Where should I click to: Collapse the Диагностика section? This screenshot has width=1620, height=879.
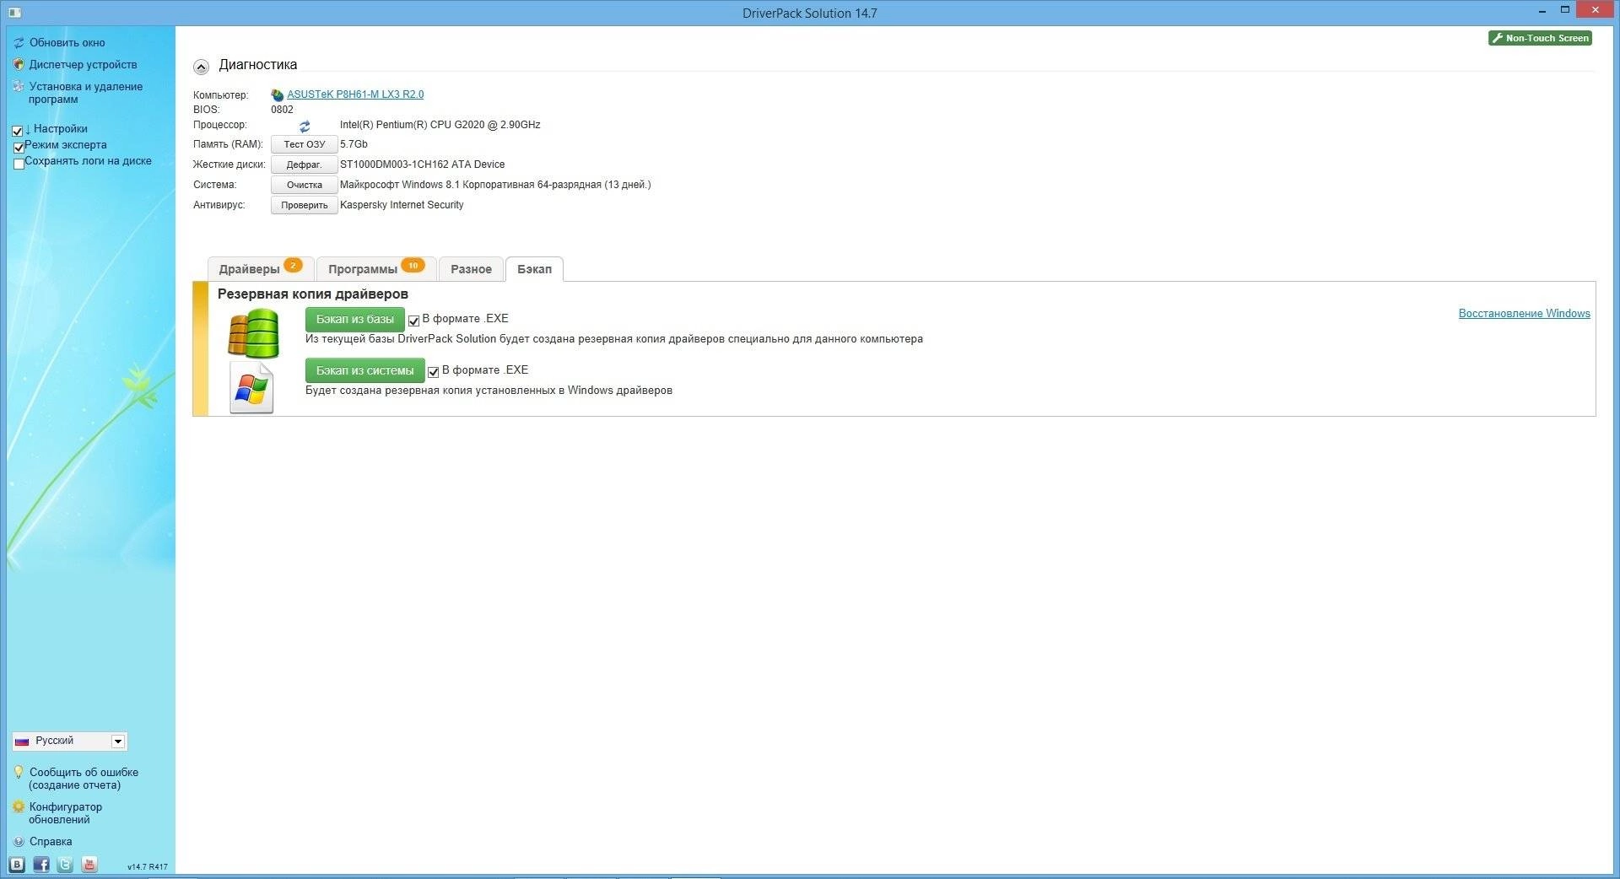pos(201,67)
